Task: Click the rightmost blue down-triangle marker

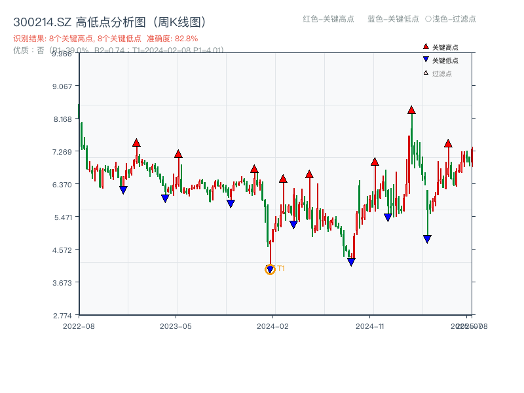Action: pos(427,238)
